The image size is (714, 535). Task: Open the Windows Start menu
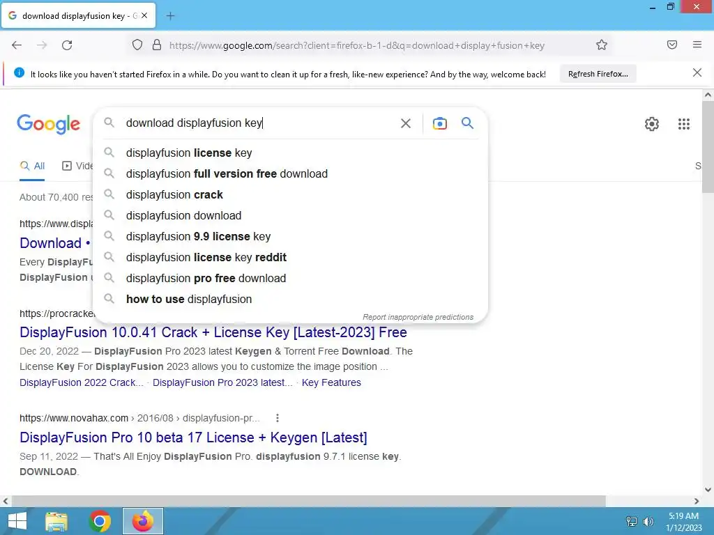coord(17,521)
